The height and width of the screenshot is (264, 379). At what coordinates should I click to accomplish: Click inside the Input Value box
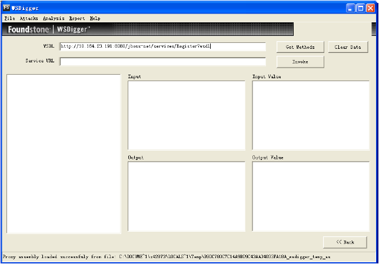pyautogui.click(x=311, y=115)
